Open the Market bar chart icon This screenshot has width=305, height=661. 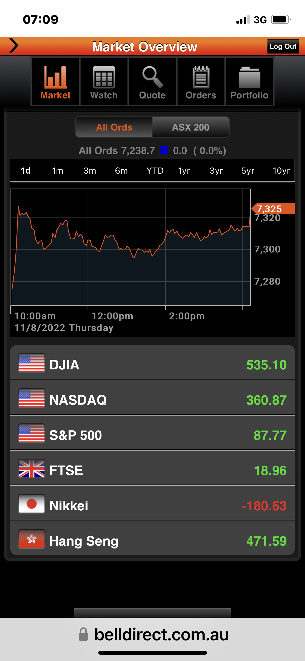(55, 78)
